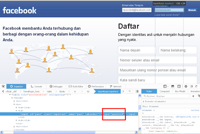Switch to the Inspector tab

click(16, 87)
